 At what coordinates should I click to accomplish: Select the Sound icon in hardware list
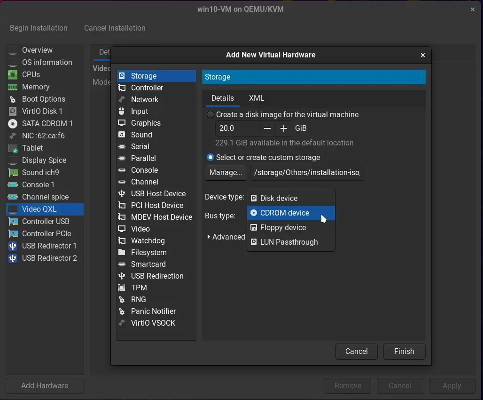[122, 135]
